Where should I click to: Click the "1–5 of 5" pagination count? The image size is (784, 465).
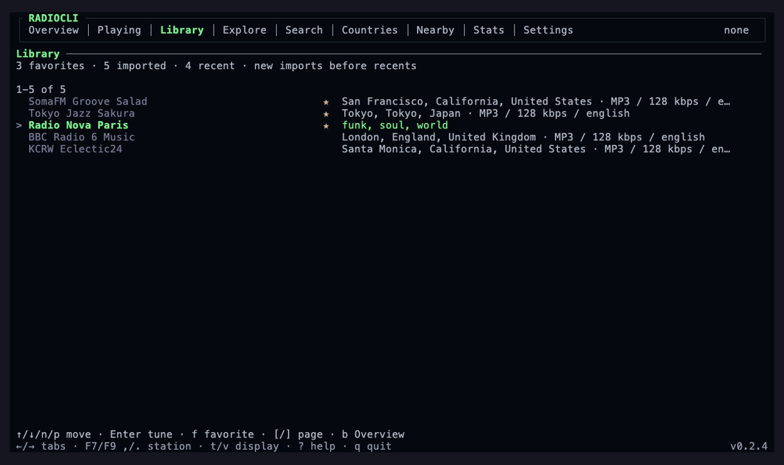(x=41, y=89)
